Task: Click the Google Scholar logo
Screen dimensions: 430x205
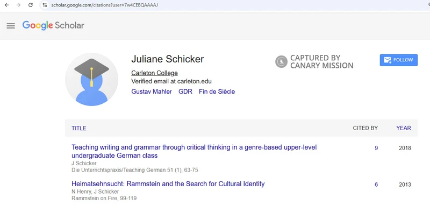Action: click(x=53, y=25)
